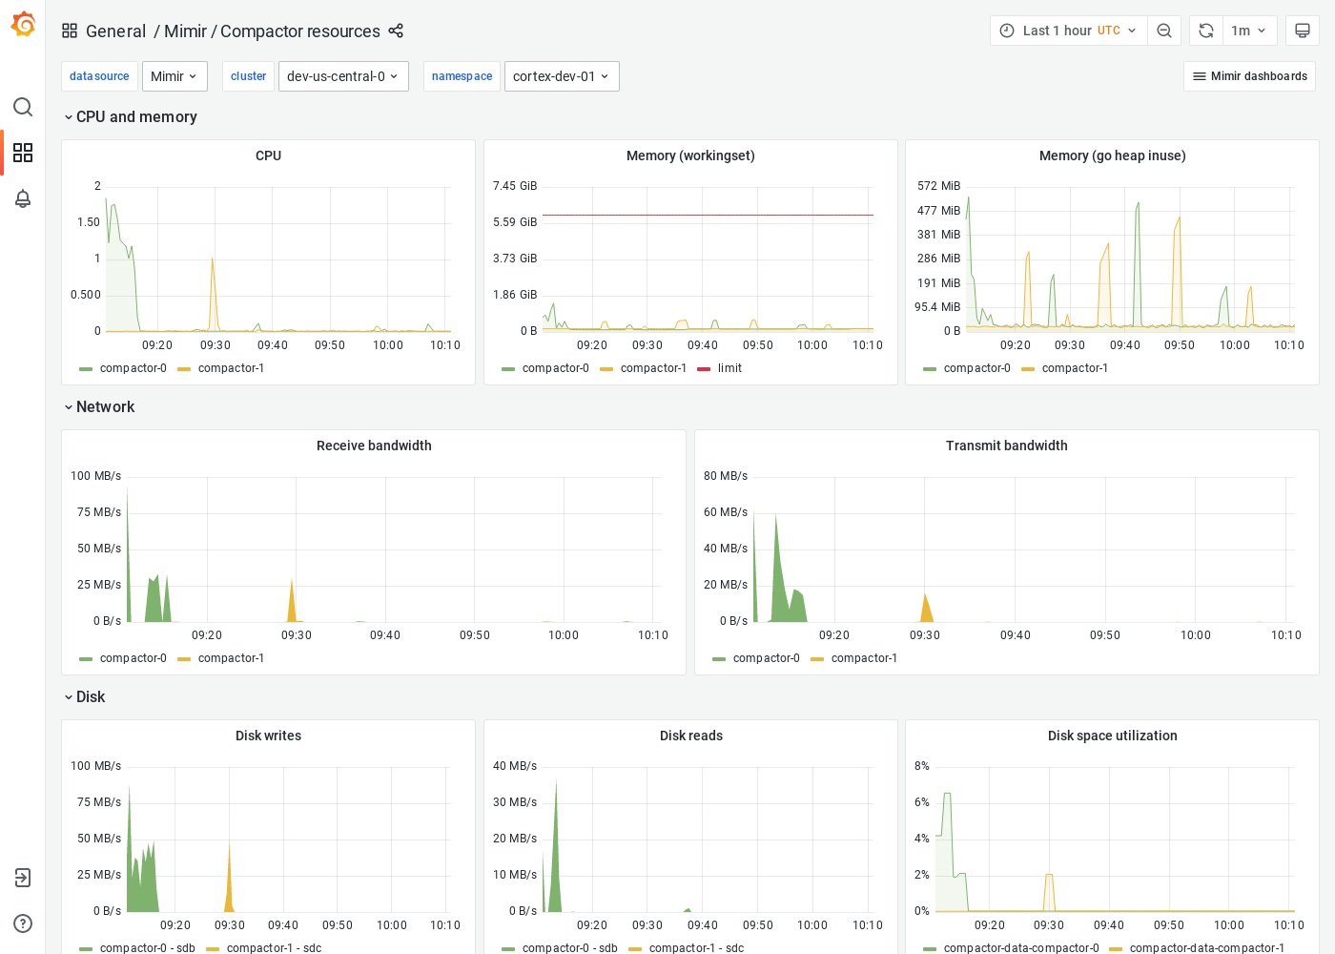Refresh the dashboard with the refresh icon
This screenshot has width=1335, height=954.
(1204, 30)
